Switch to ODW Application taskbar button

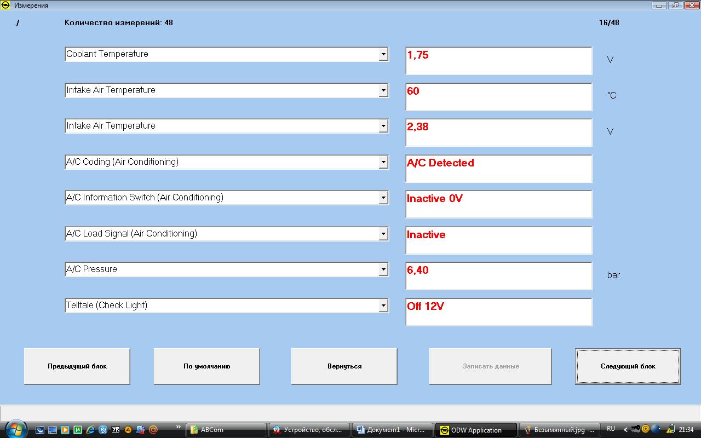click(475, 430)
